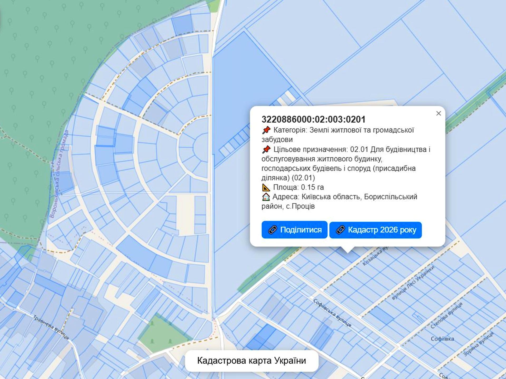Click chain-link icon in Кадастр 2026 button

340,230
